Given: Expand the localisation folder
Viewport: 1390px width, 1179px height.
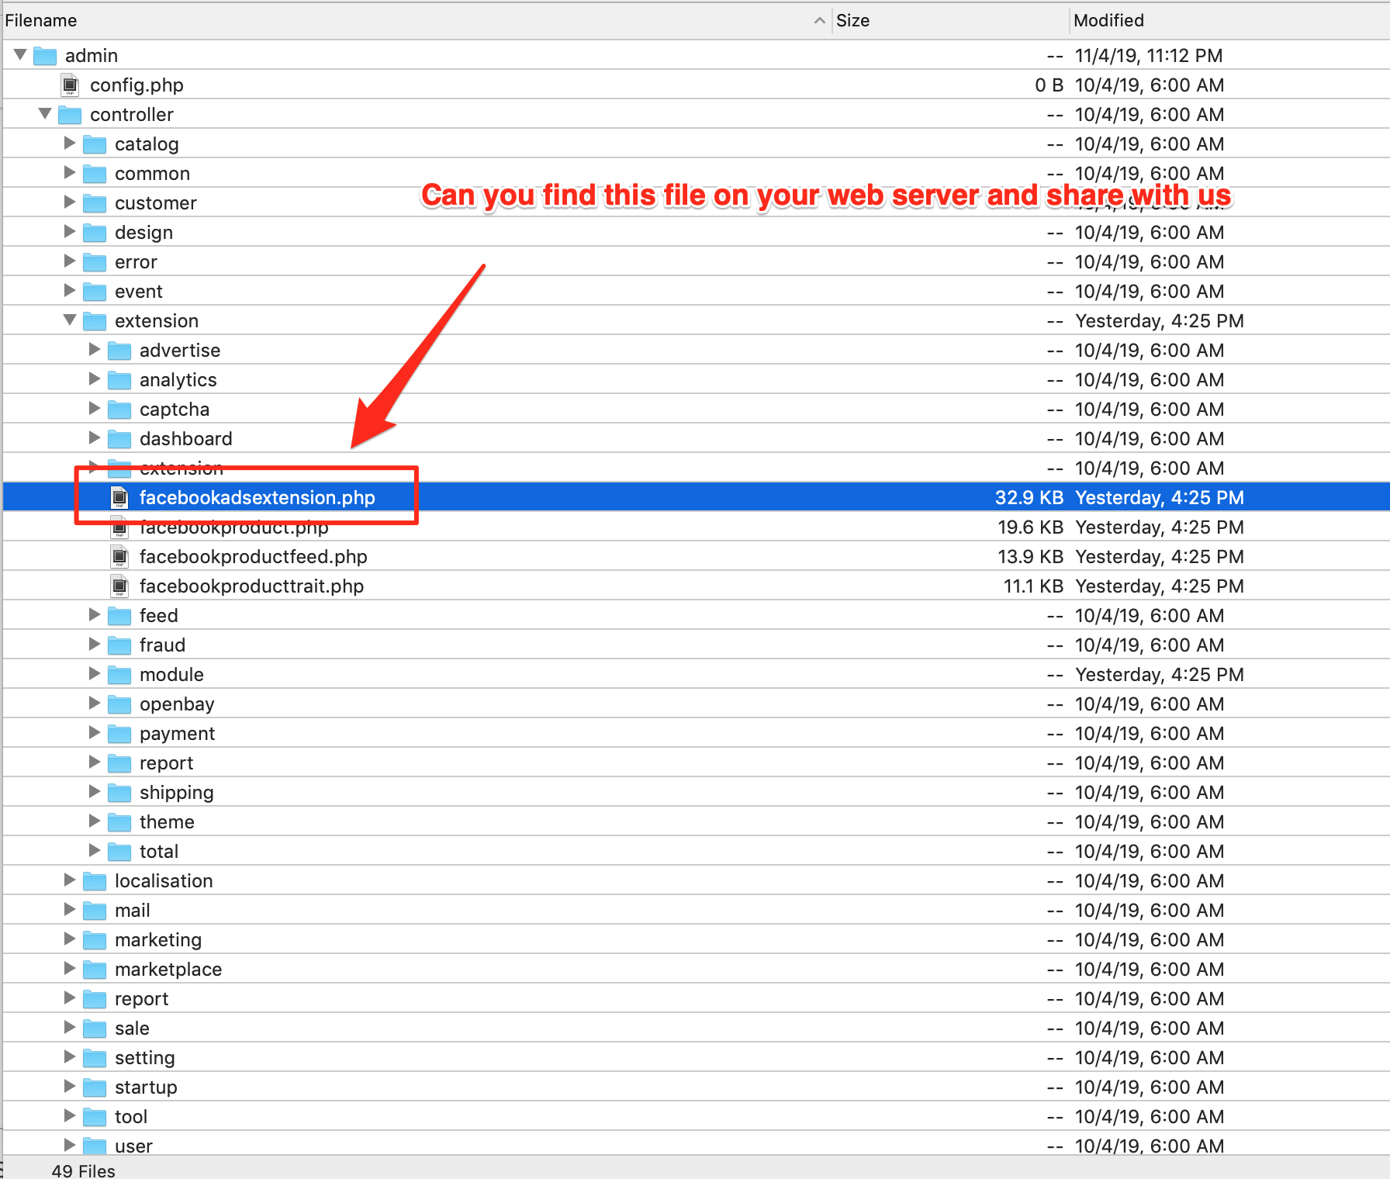Looking at the screenshot, I should (x=69, y=880).
